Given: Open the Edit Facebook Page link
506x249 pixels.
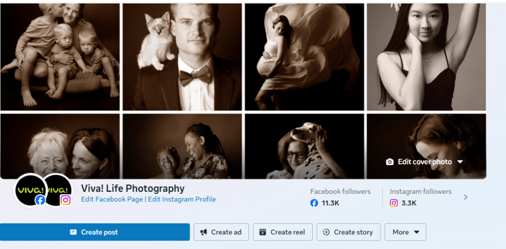Looking at the screenshot, I should pyautogui.click(x=112, y=199).
